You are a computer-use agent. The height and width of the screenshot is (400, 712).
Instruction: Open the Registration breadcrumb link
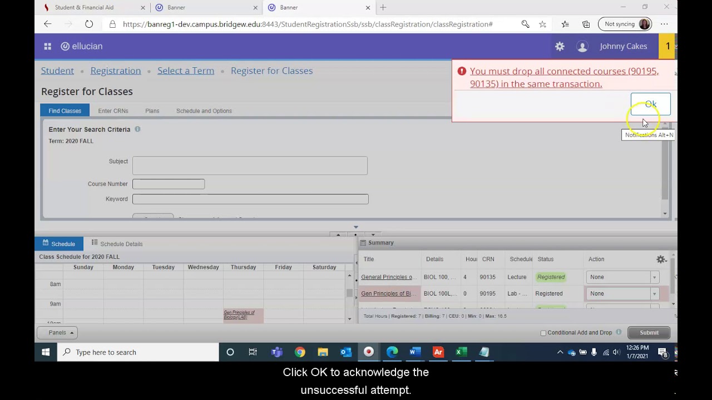116,71
